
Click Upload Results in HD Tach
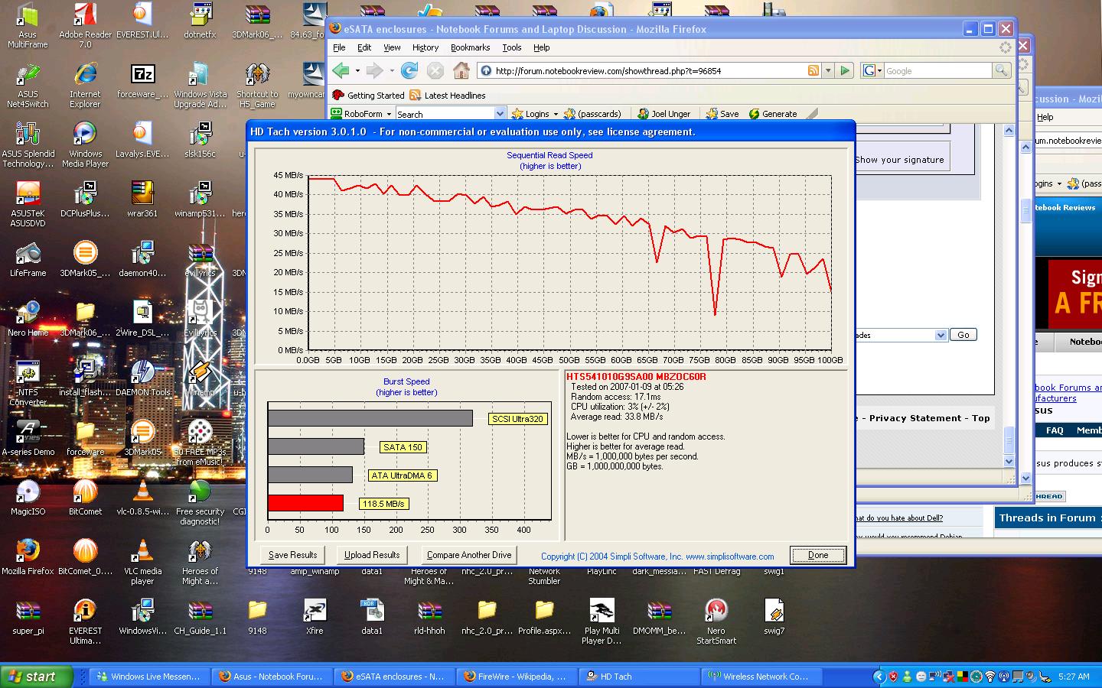coord(372,555)
